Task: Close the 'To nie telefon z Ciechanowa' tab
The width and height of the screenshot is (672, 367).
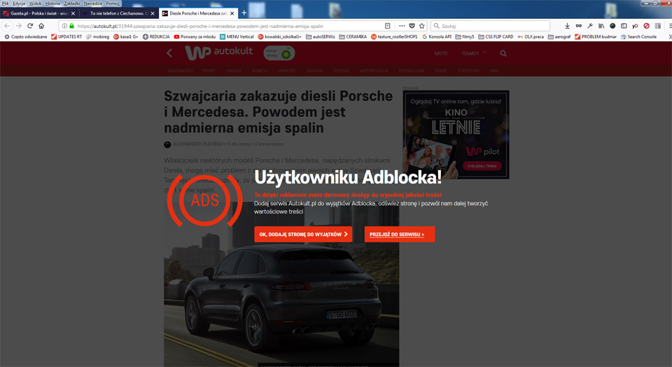Action: tap(153, 13)
